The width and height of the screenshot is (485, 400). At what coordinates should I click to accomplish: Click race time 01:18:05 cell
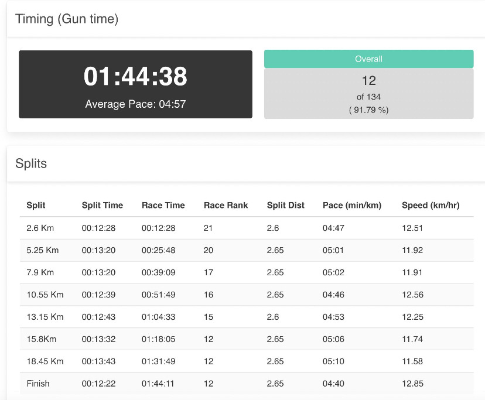159,339
